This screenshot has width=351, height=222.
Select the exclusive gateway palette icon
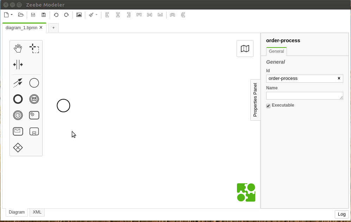point(18,148)
